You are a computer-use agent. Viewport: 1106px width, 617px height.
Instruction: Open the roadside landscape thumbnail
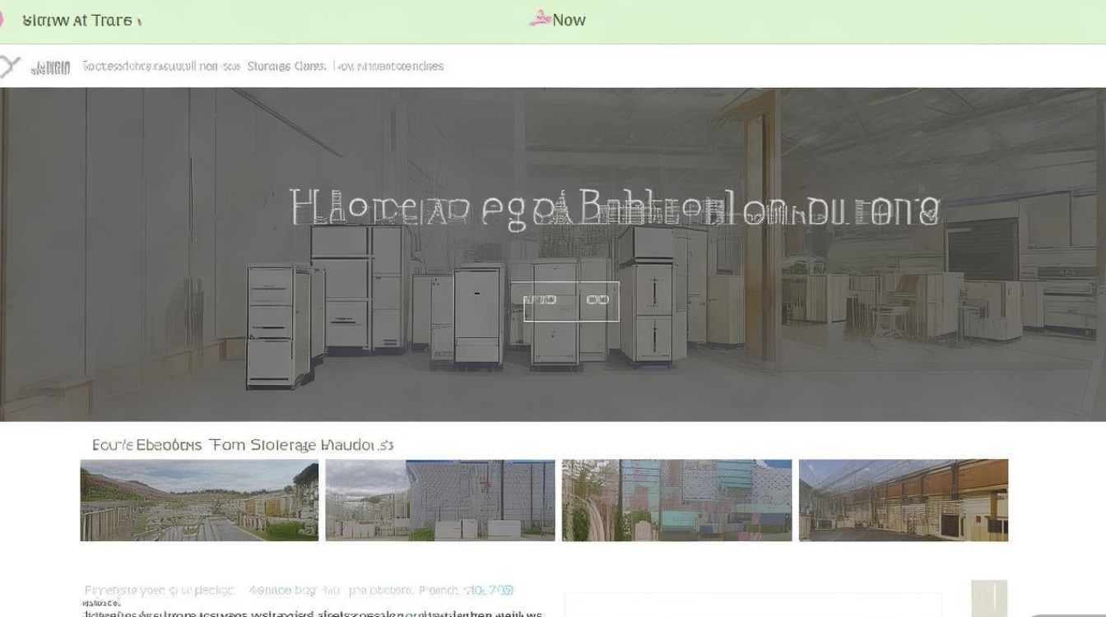[199, 500]
